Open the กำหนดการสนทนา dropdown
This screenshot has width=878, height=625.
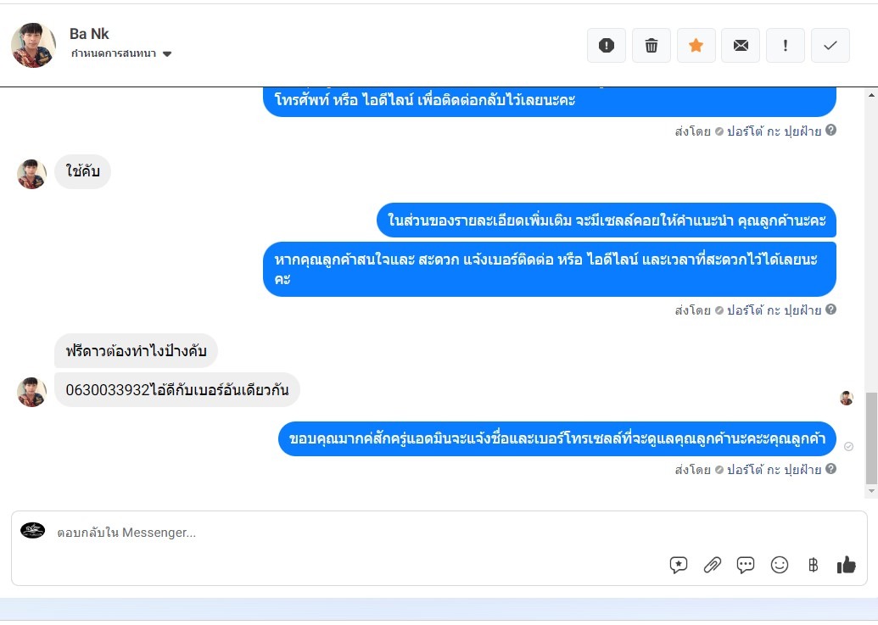(x=121, y=53)
